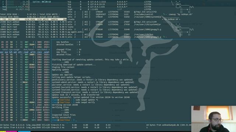The image size is (236, 132).
Task: Click the DISK WRITE column header
Action: [x=43, y=19]
